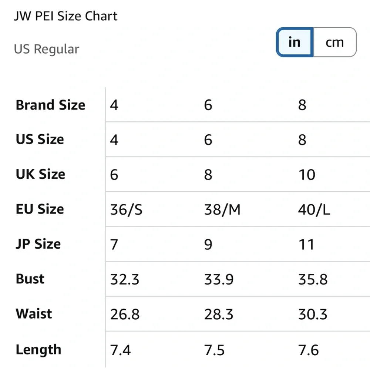The width and height of the screenshot is (370, 370).
Task: Click the 32.3 bust measurement
Action: [125, 279]
